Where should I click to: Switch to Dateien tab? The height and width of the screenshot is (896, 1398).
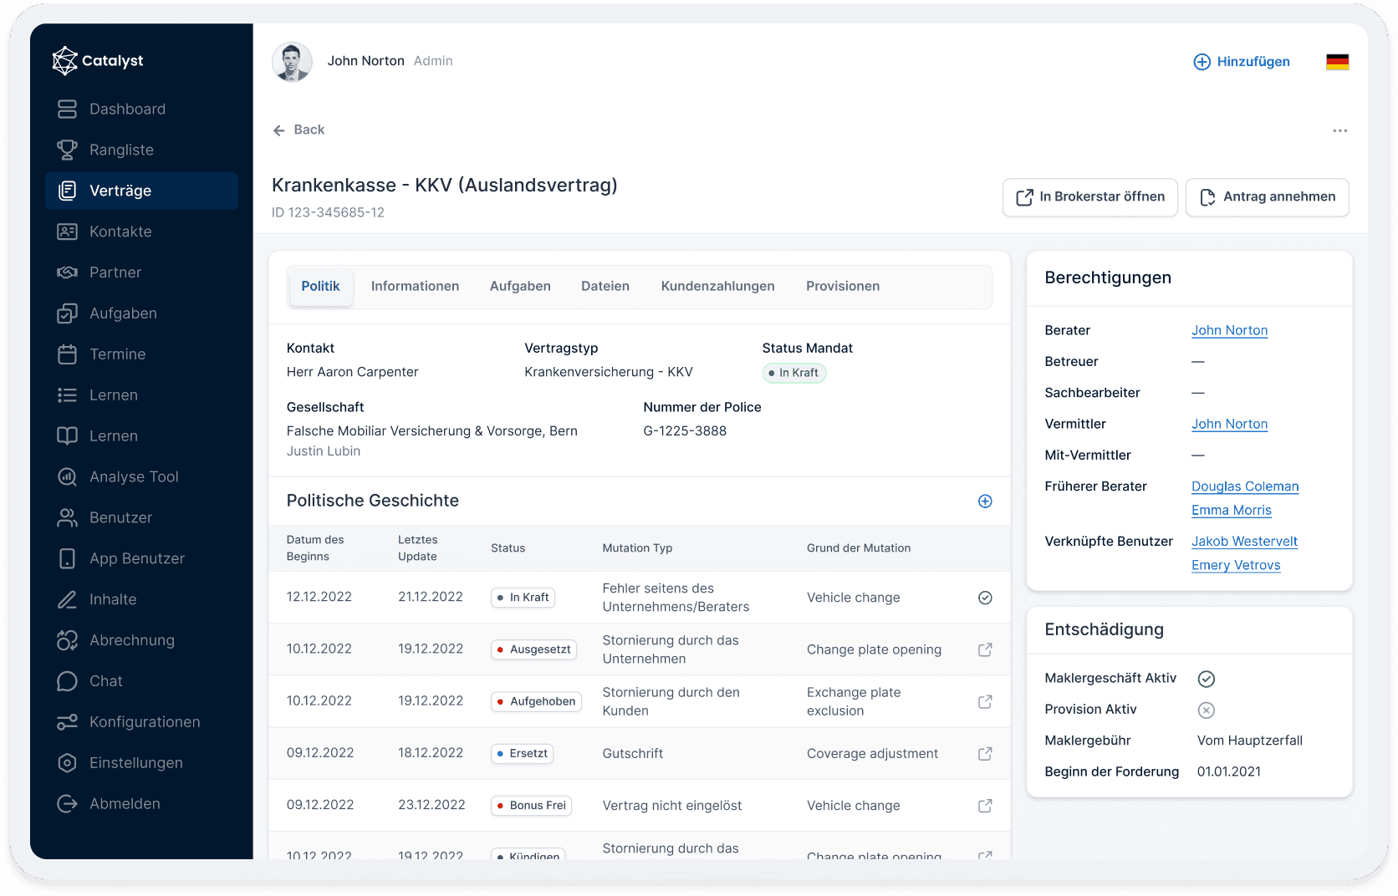coord(605,287)
